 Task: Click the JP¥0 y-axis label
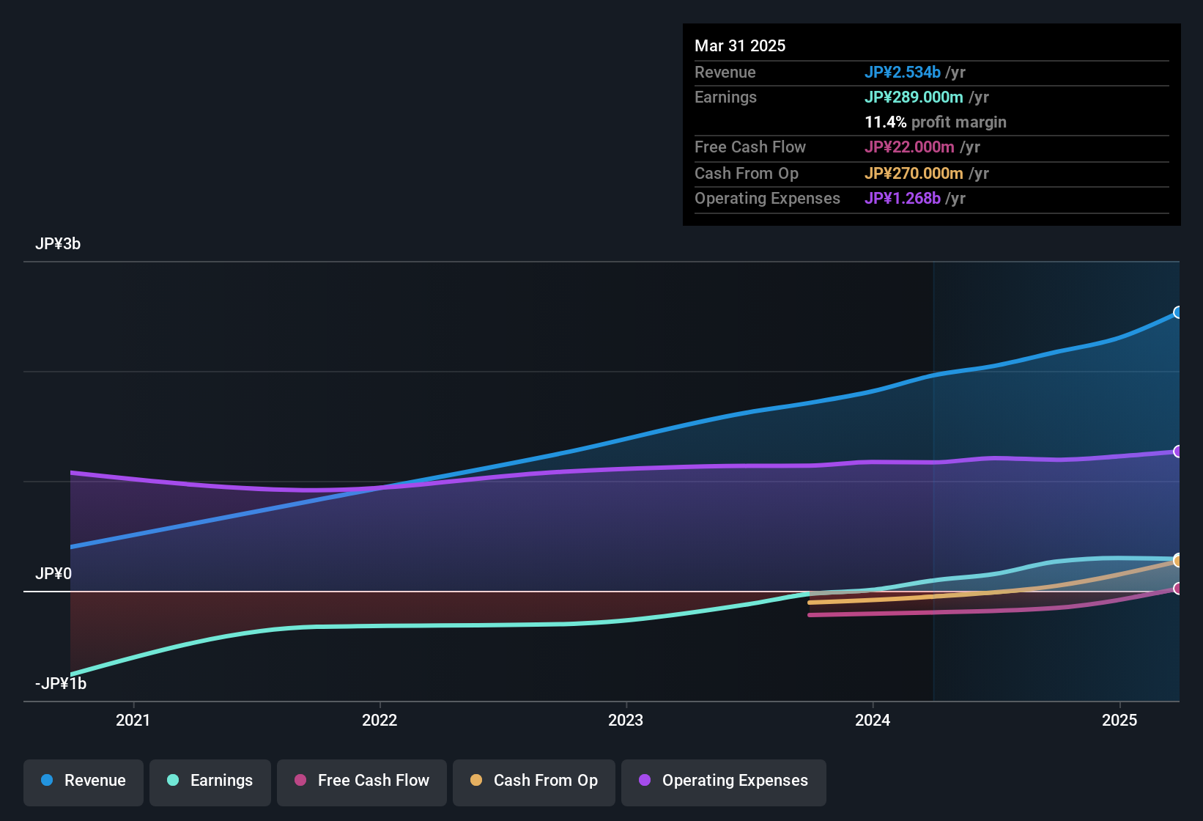[53, 573]
